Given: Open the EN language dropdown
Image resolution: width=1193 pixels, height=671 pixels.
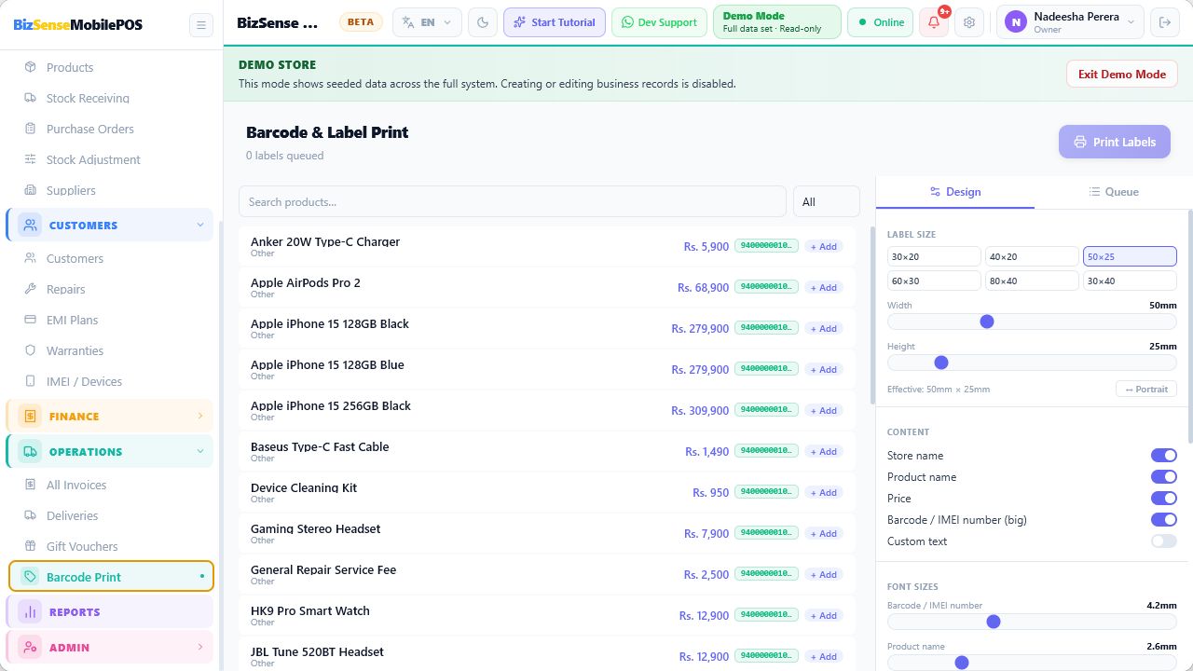Looking at the screenshot, I should coord(427,22).
